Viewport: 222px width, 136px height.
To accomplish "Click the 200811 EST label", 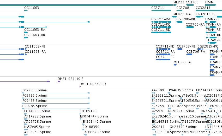I will tap(158, 127).
